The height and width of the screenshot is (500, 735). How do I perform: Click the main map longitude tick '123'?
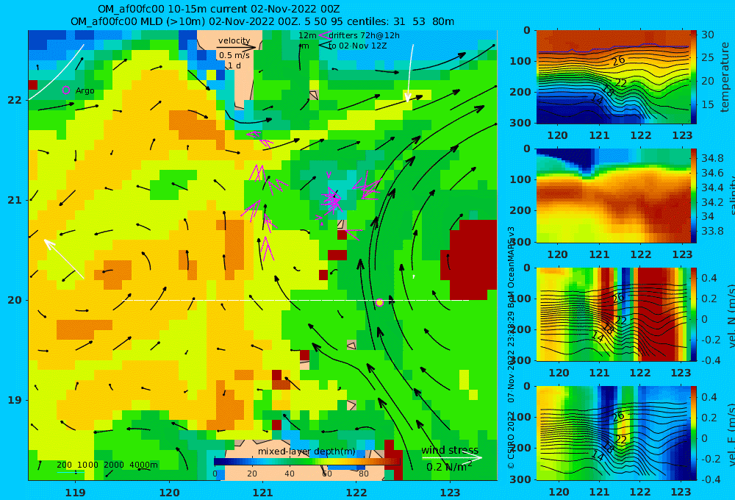[451, 493]
